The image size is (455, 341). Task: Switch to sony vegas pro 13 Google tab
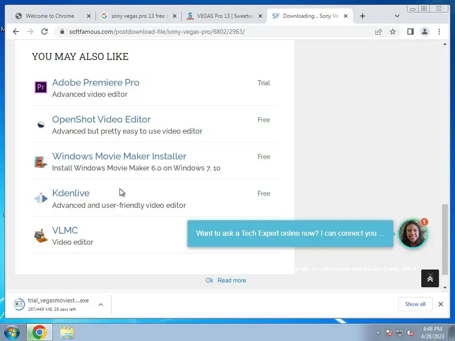[x=138, y=16]
